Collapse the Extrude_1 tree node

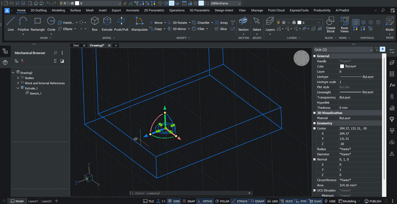[x=18, y=88]
